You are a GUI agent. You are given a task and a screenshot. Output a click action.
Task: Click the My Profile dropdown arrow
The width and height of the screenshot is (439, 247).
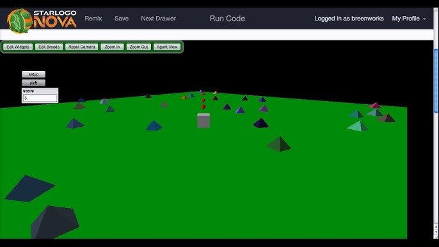click(424, 19)
